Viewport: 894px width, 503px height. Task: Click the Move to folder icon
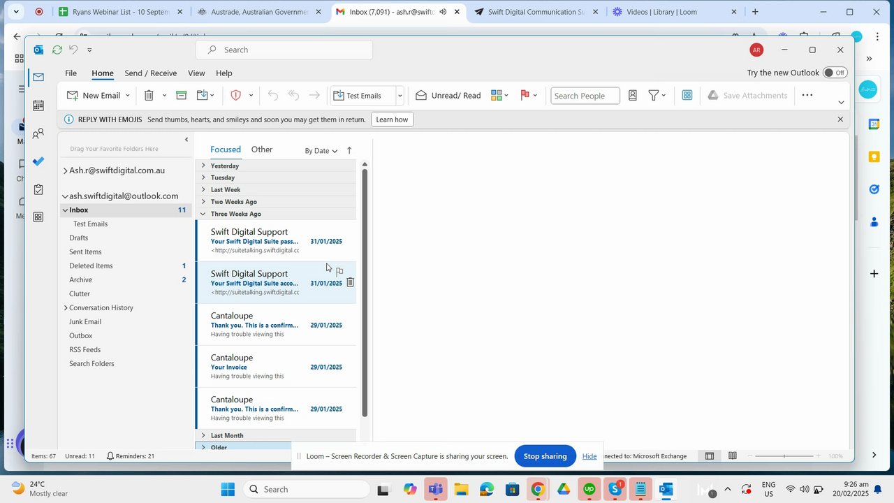pos(203,96)
